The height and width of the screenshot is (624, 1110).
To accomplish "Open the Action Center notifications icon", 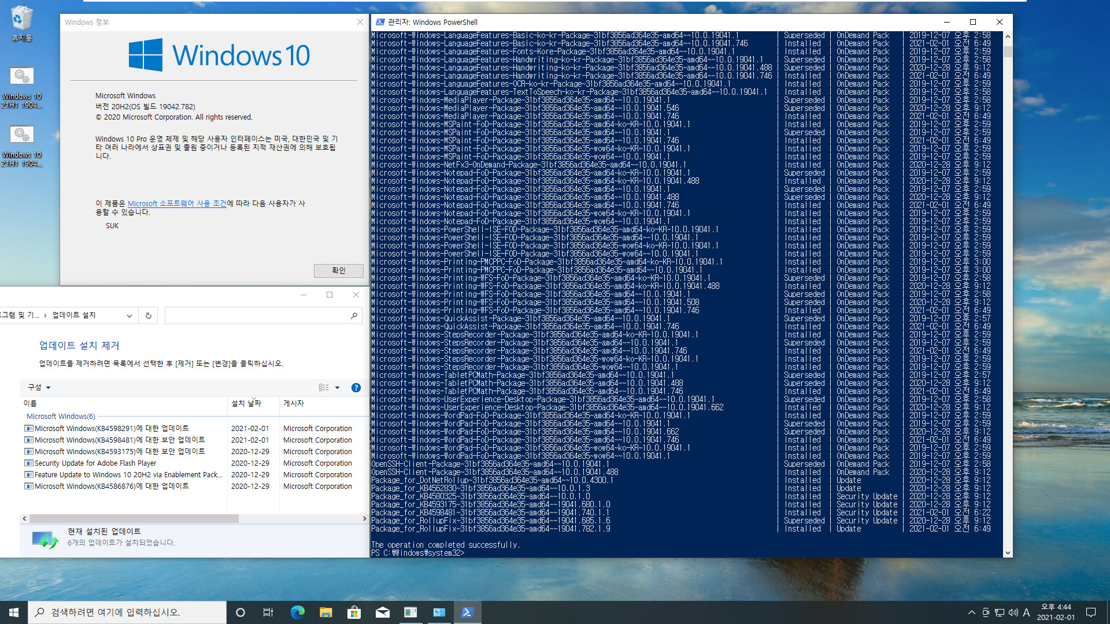I will pyautogui.click(x=1091, y=612).
